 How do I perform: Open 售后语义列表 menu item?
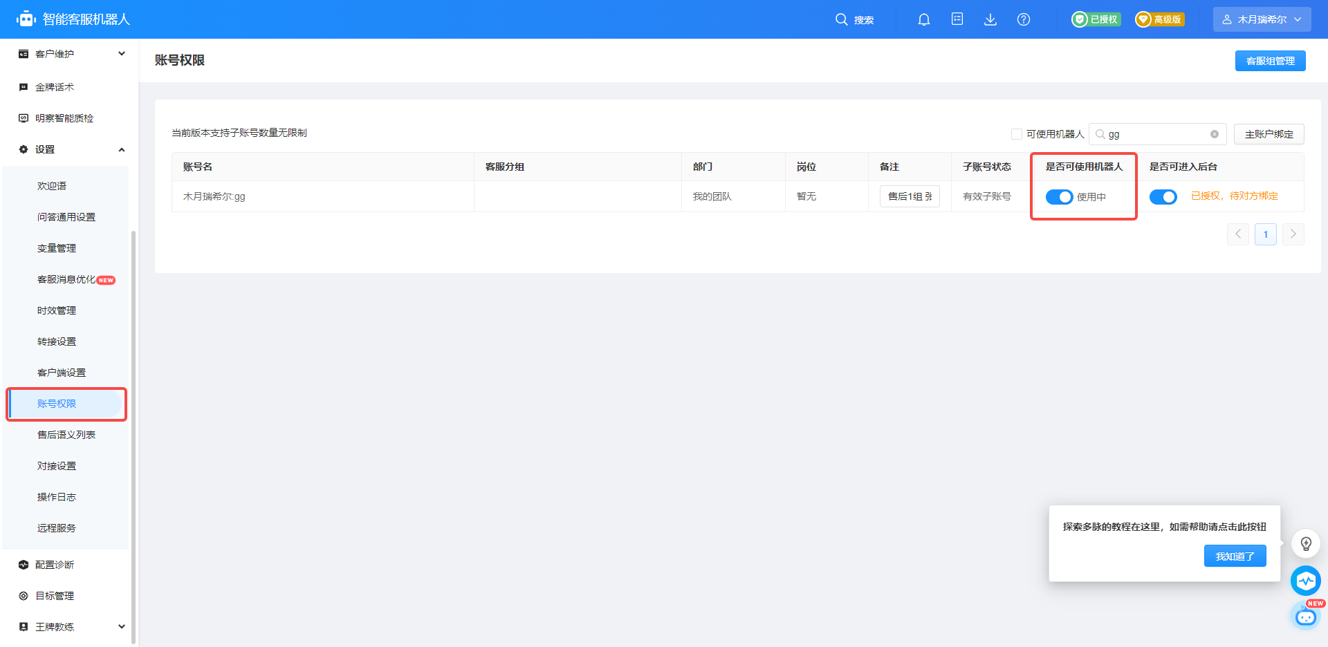pos(66,435)
